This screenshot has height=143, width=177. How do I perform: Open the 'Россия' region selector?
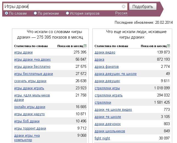tap(121, 13)
